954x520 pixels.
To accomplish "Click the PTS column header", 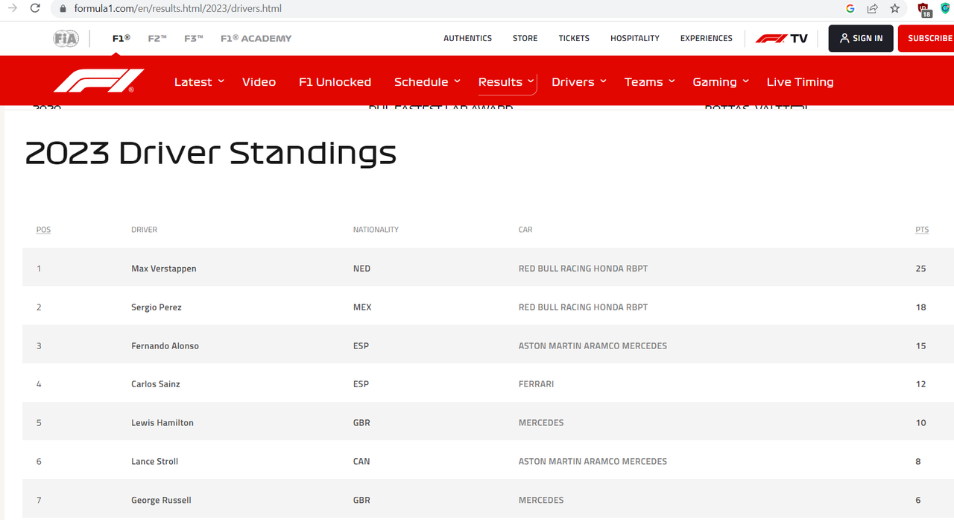I will [x=922, y=230].
